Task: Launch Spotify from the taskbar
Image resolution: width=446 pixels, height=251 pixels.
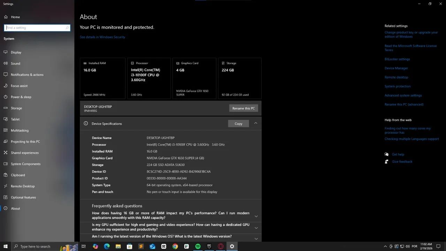Action: coord(198,246)
